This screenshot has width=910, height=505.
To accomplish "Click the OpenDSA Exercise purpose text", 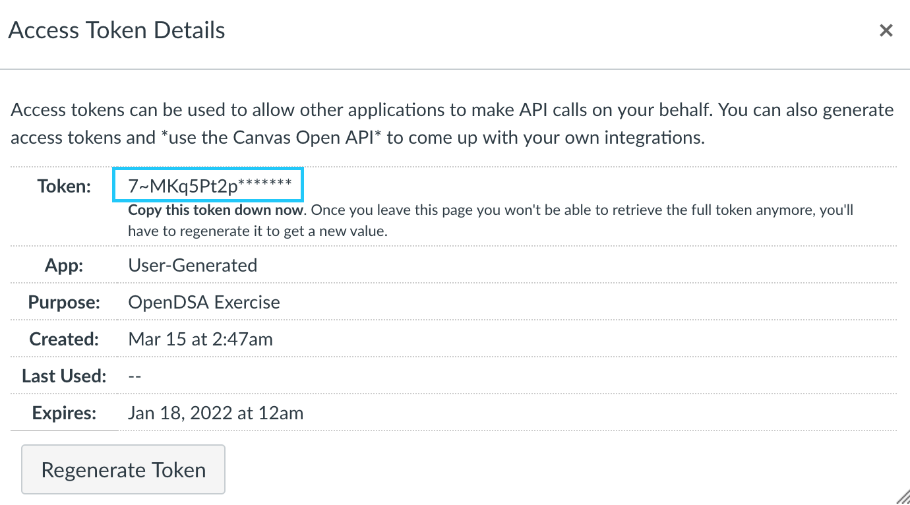I will (x=204, y=303).
